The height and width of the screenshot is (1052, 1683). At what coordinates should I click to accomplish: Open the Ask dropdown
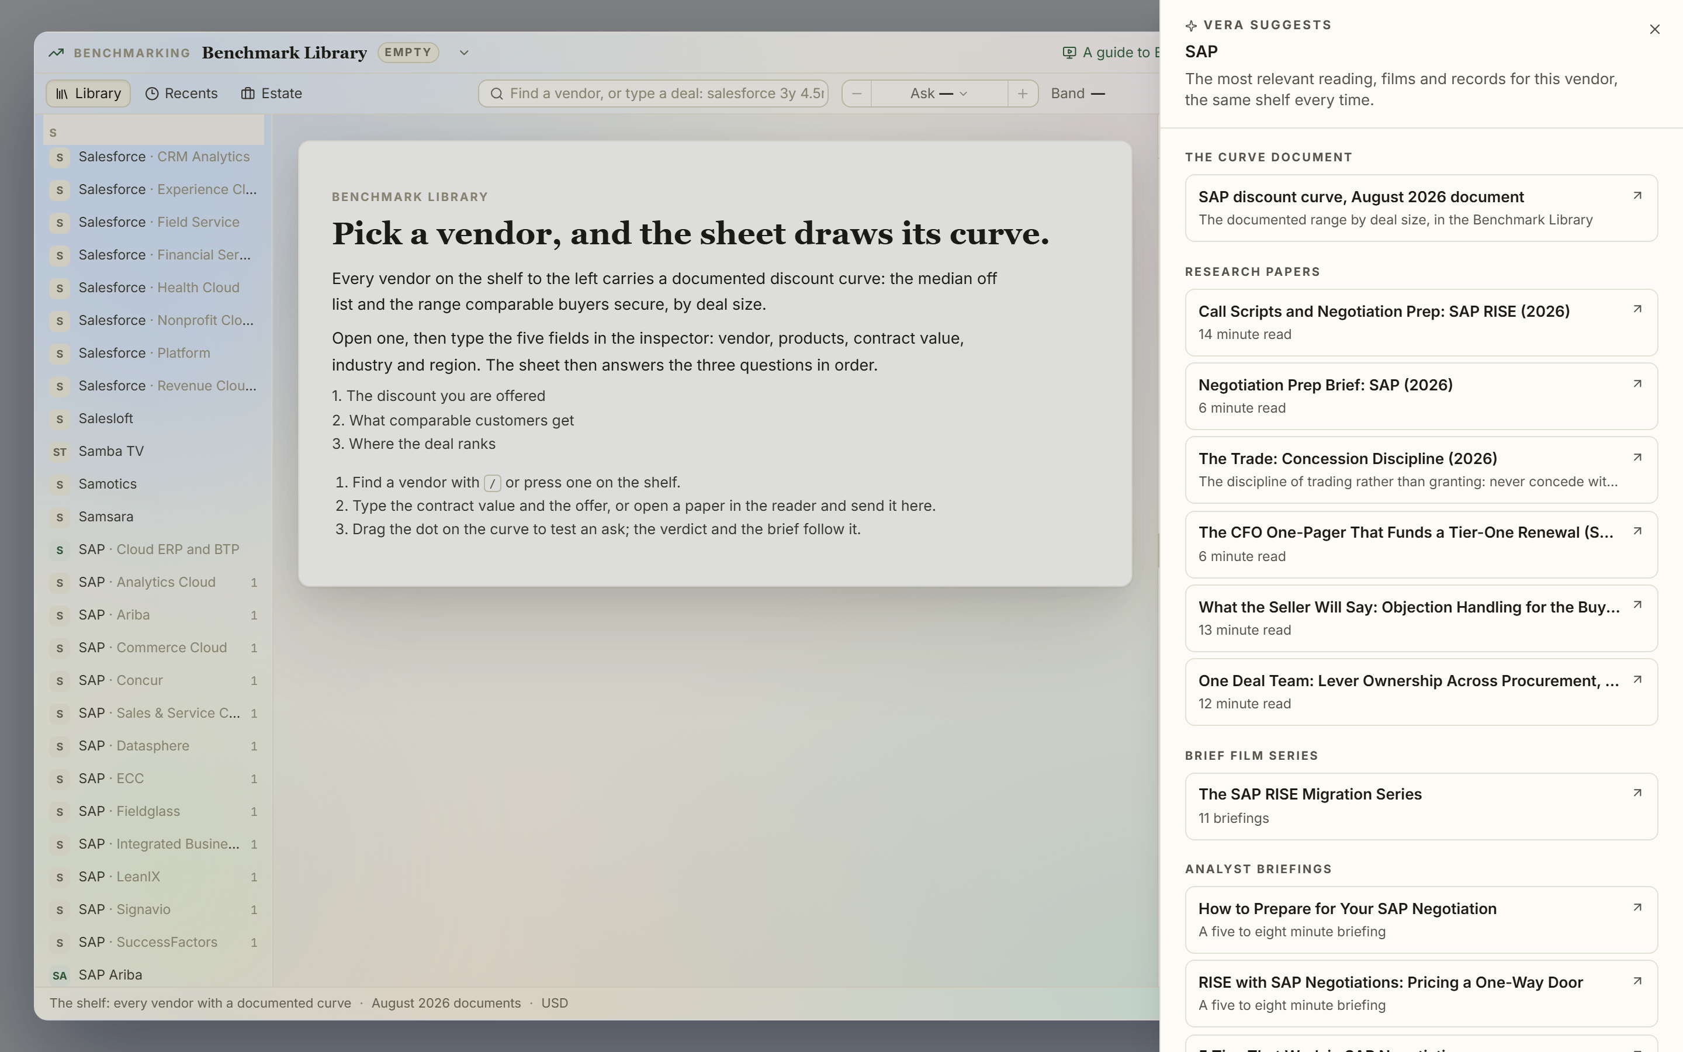pyautogui.click(x=939, y=94)
